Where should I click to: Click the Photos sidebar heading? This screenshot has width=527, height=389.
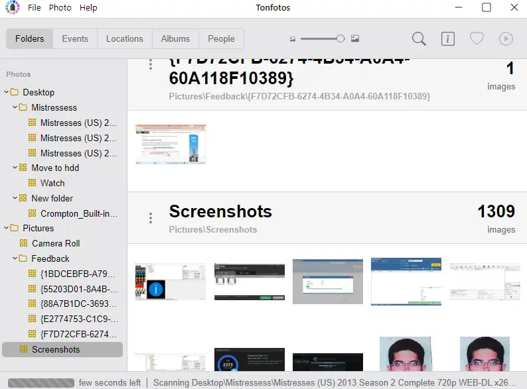pos(19,74)
